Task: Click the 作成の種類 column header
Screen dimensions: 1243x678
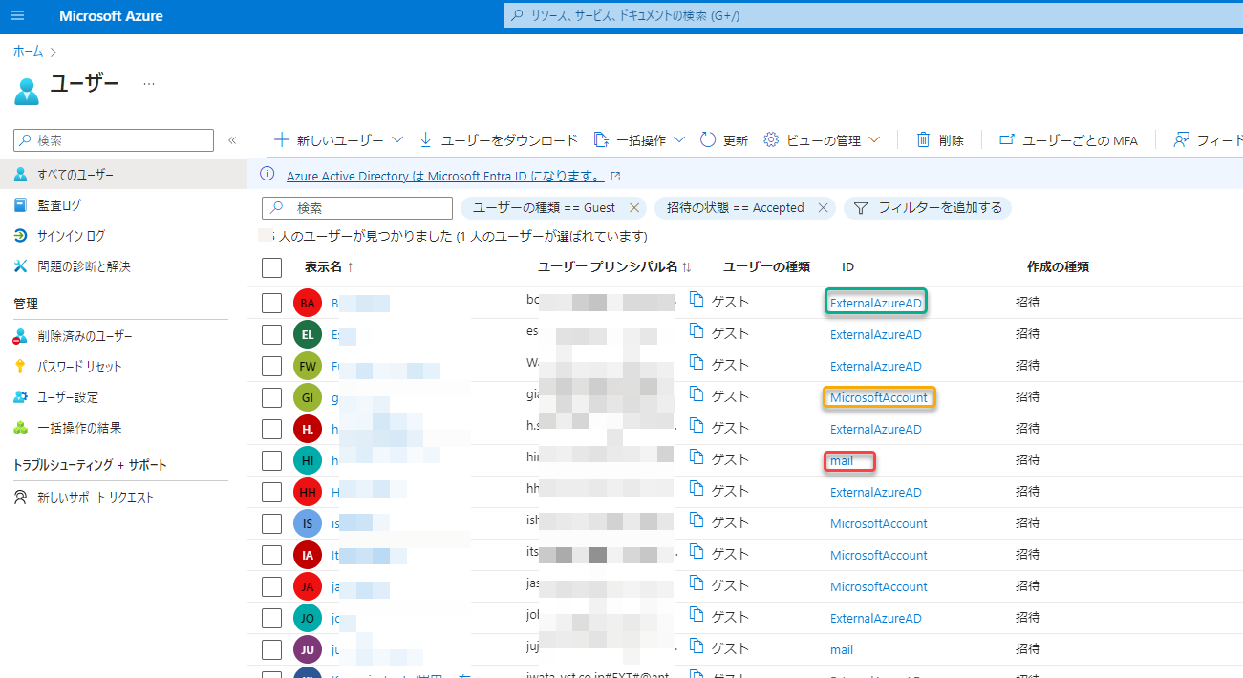Action: point(1058,266)
